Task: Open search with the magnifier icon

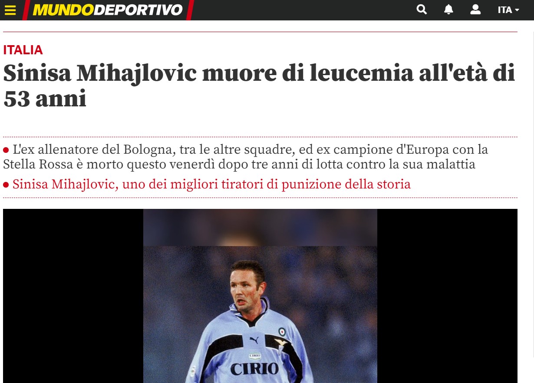Action: [422, 10]
